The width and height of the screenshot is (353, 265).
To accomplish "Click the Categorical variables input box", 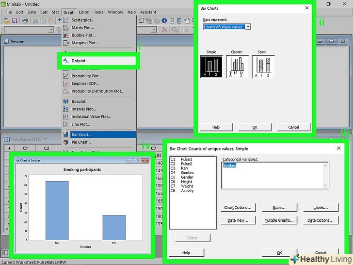I will point(275,175).
